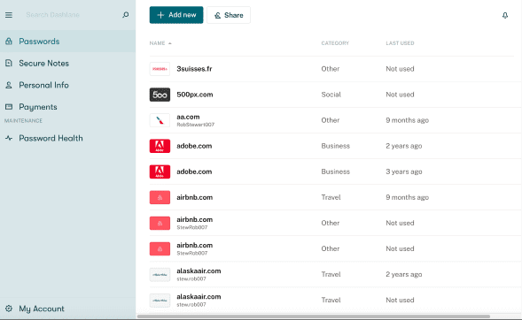Viewport: 522px width, 320px height.
Task: Click Not used in 3suisses.fr row
Action: (400, 69)
